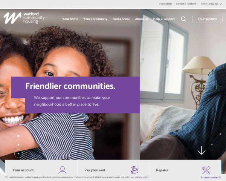
Task: Click the person icon in Your account tile
Action: [x=63, y=170]
